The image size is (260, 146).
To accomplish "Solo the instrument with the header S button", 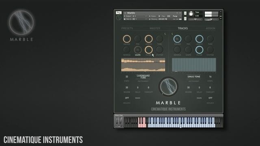I will [x=185, y=13].
